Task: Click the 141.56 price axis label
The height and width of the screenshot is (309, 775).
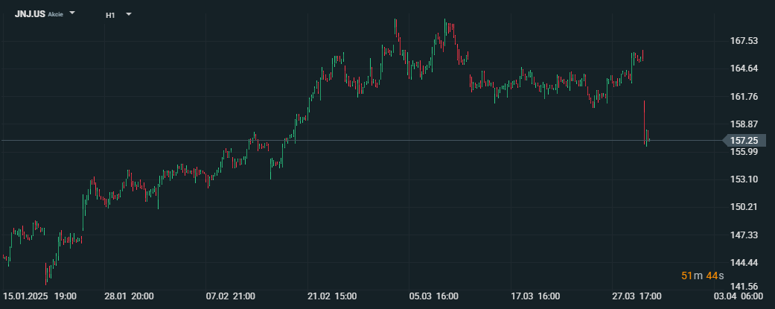Action: [744, 286]
